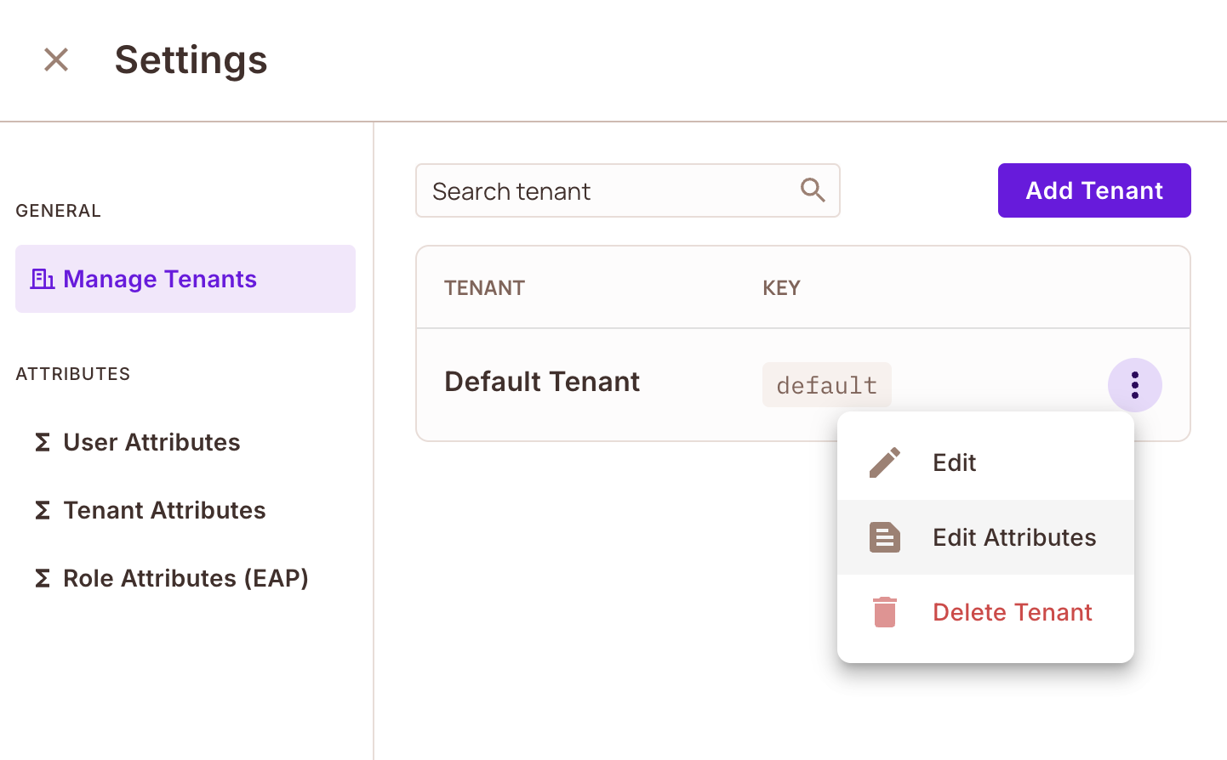Click the pencil icon next to Edit

884,462
